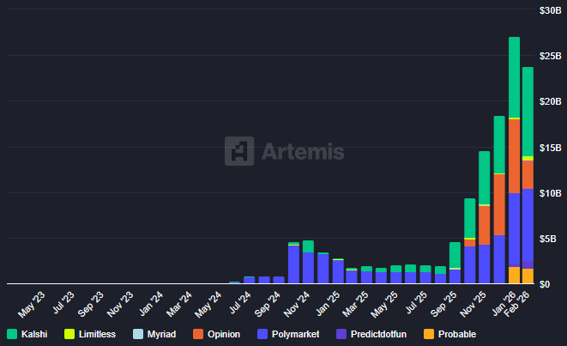
Task: Select the Kalshi legend label
Action: point(34,334)
